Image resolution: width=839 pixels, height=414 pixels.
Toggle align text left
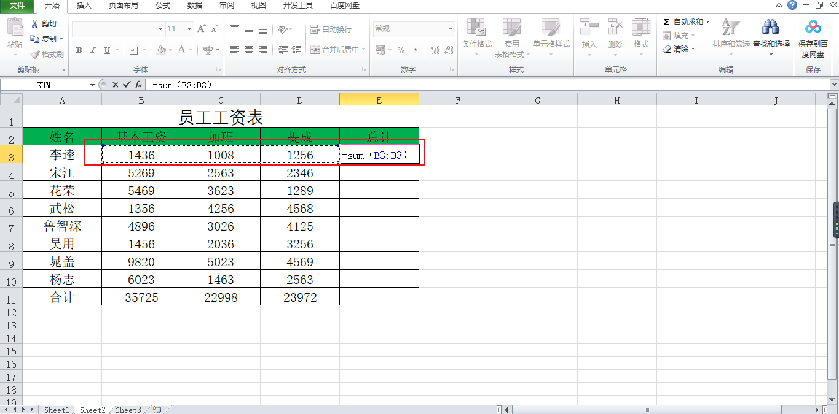point(235,50)
